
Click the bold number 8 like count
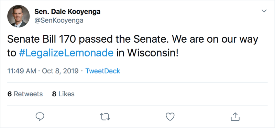(x=54, y=94)
